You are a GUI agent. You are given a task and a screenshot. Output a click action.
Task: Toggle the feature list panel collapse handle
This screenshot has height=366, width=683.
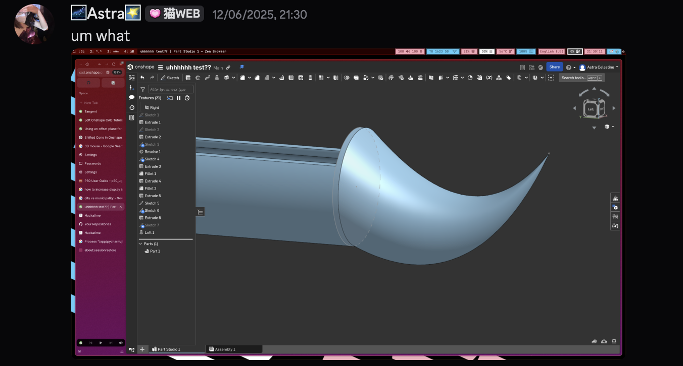pyautogui.click(x=200, y=212)
